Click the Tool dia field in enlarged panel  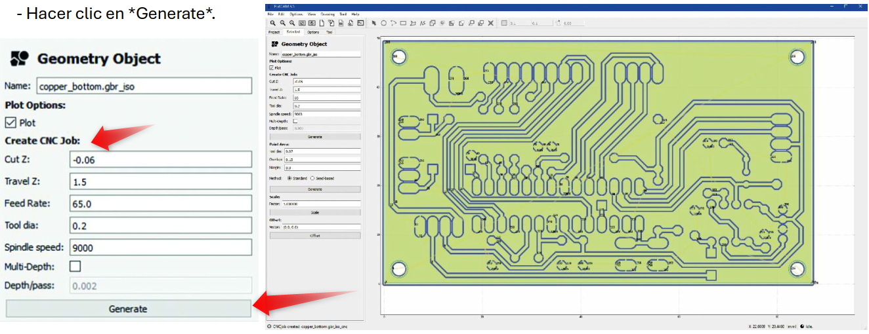[161, 226]
